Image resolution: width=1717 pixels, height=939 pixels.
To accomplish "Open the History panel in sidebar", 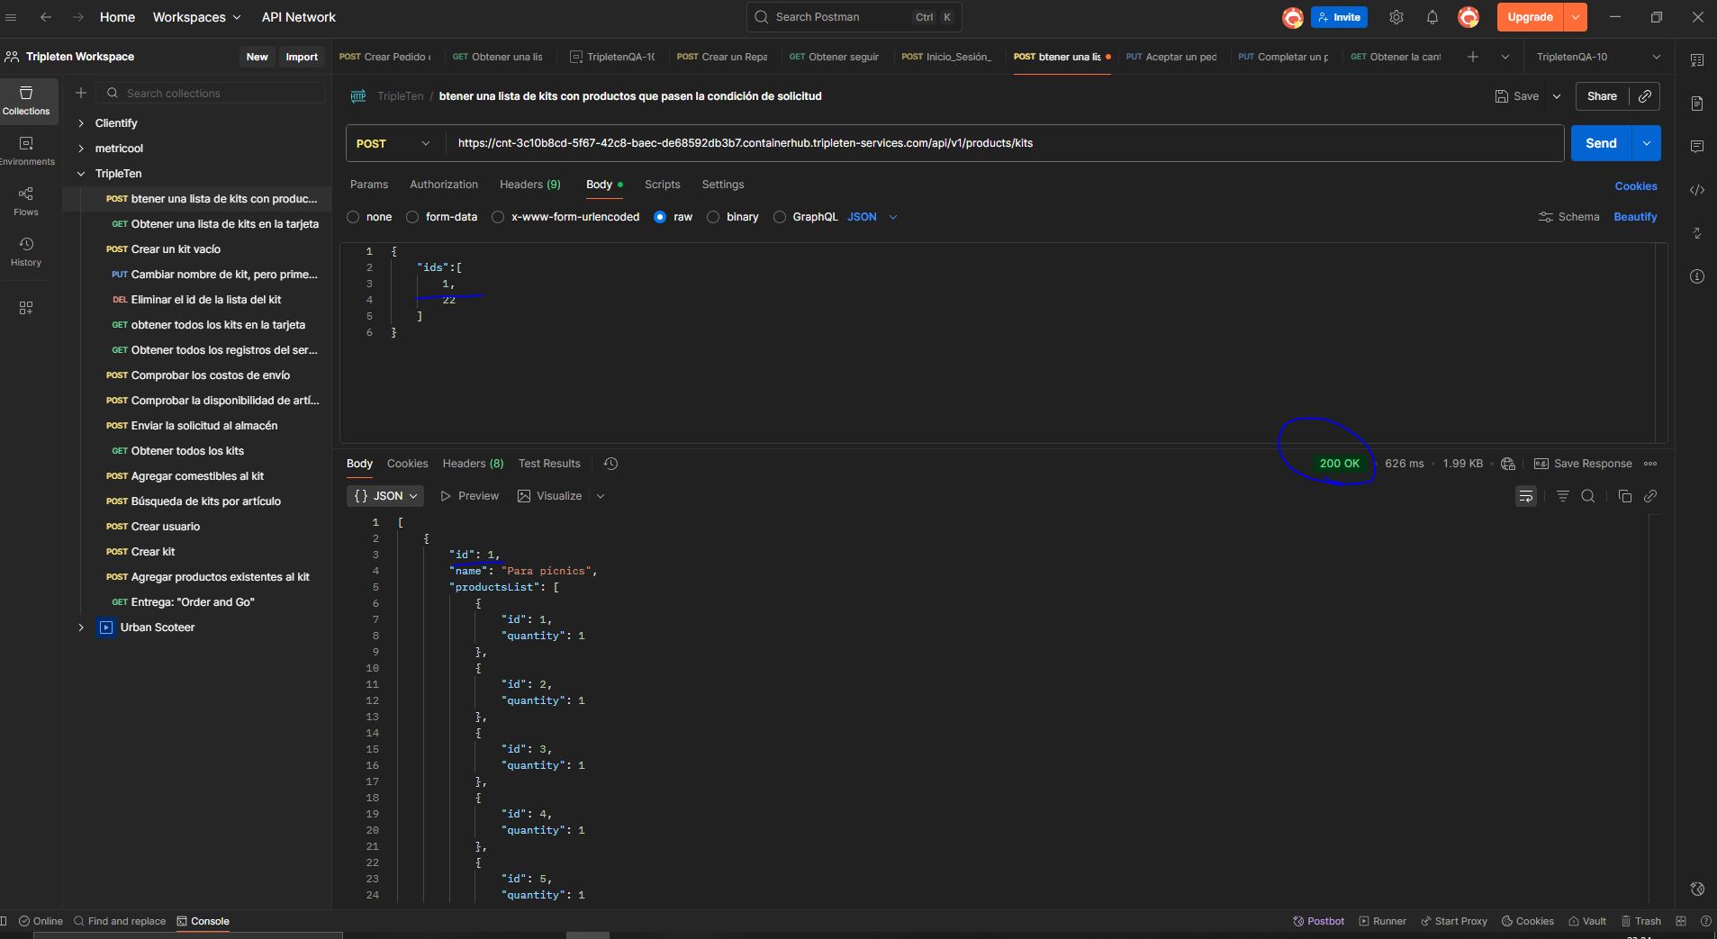I will 26,251.
